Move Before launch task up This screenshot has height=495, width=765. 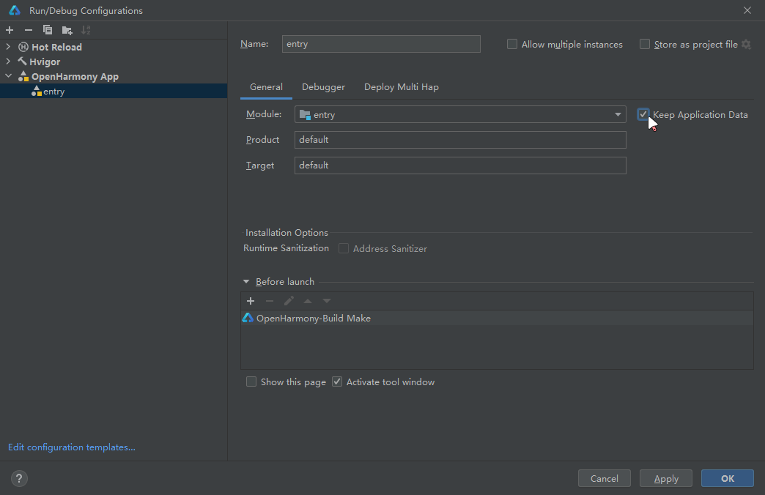308,301
